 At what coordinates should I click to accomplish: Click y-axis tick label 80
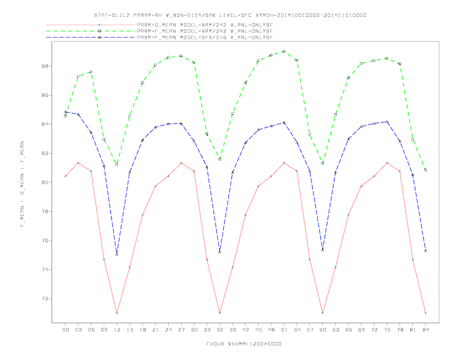click(x=45, y=182)
